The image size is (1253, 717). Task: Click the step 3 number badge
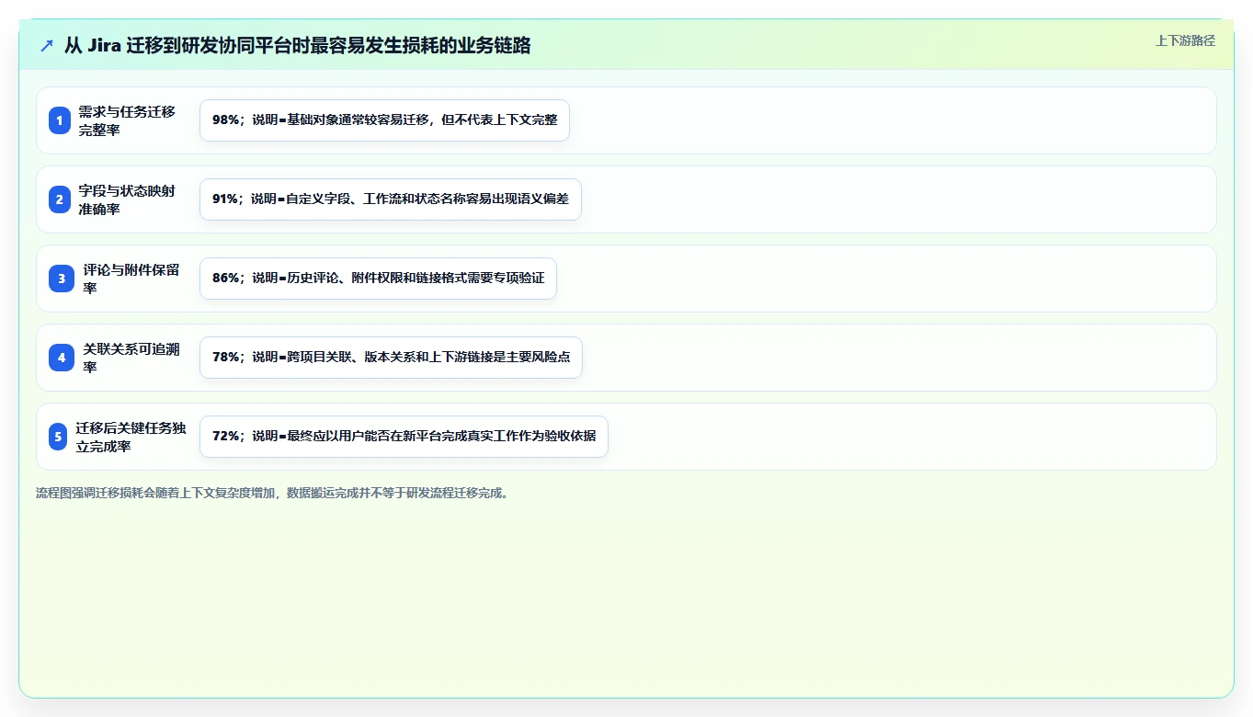[62, 279]
